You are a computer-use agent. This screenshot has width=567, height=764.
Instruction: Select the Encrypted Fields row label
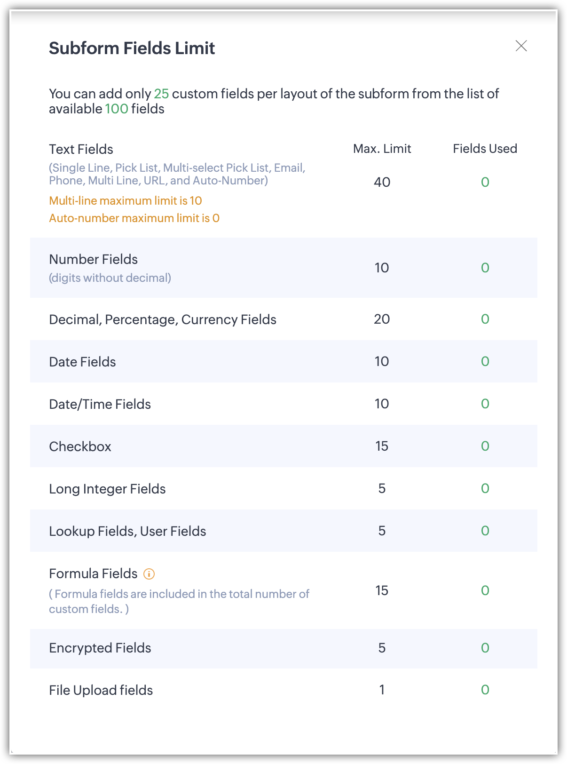click(100, 648)
